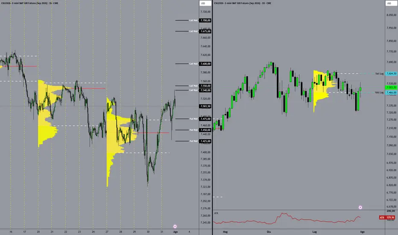Select the 7.540,00 Call Wall price tag
This screenshot has width=398, height=235.
[x=205, y=90]
